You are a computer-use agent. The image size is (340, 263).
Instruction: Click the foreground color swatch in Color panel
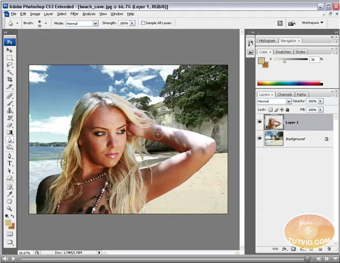261,60
